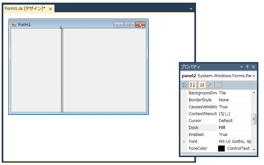Viewport: 264px width, 165px height.
Task: Click ForeColor value ControlText
Action: pyautogui.click(x=238, y=148)
